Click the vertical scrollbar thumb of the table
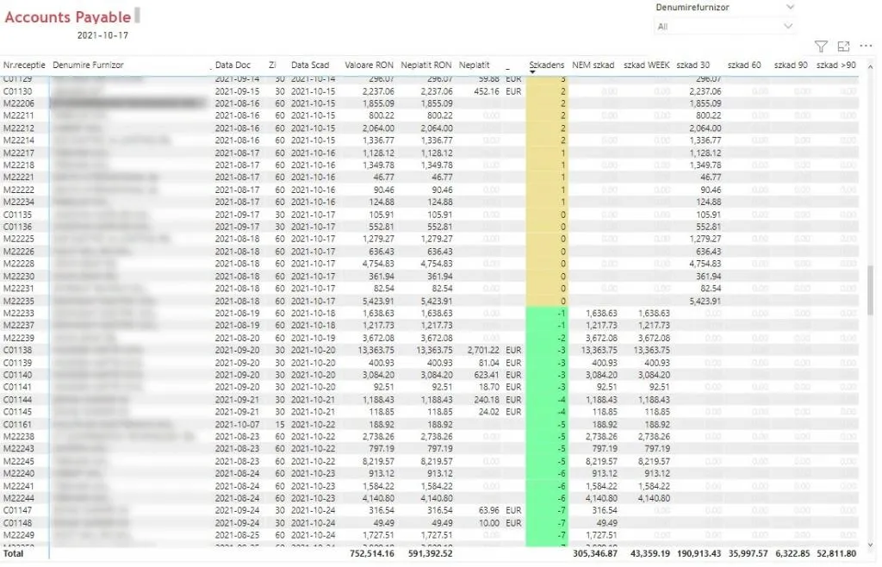This screenshot has width=882, height=567. pos(870,290)
